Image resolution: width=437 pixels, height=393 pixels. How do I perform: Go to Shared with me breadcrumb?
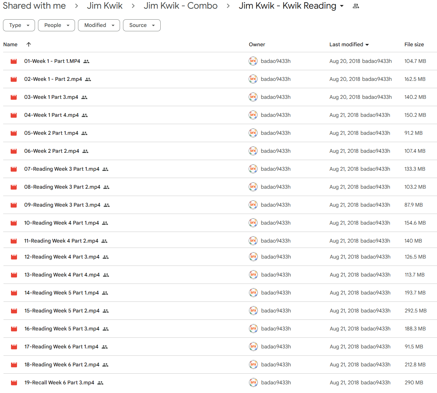pos(34,6)
